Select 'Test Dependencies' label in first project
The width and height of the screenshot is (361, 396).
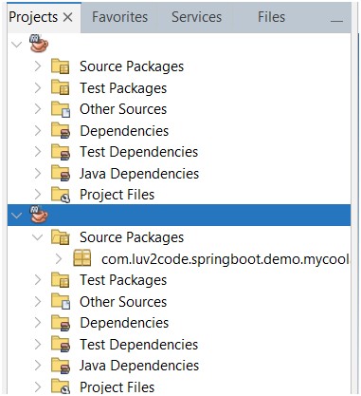(139, 152)
